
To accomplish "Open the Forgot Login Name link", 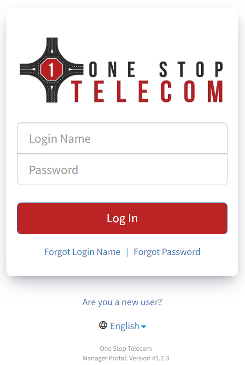I will (82, 252).
